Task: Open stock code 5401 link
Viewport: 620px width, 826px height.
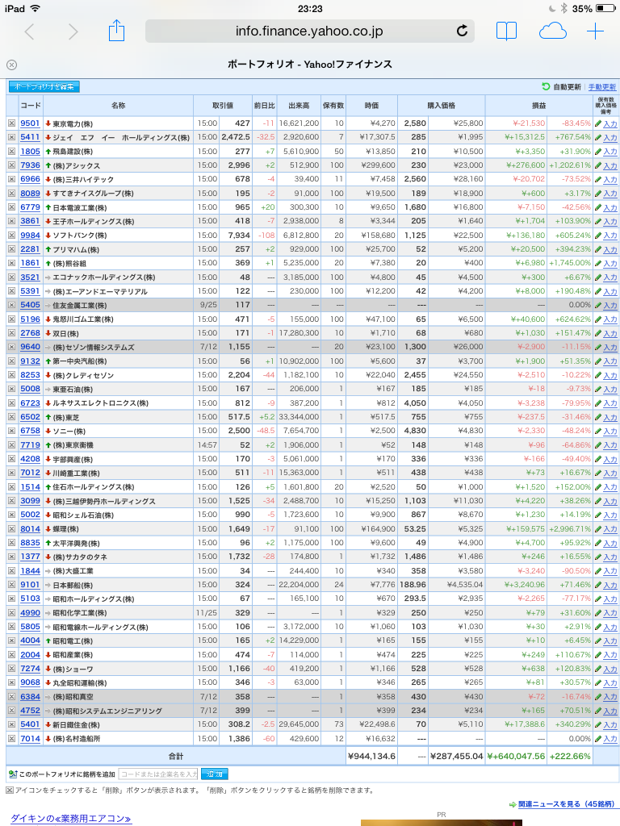Action: coord(30,724)
